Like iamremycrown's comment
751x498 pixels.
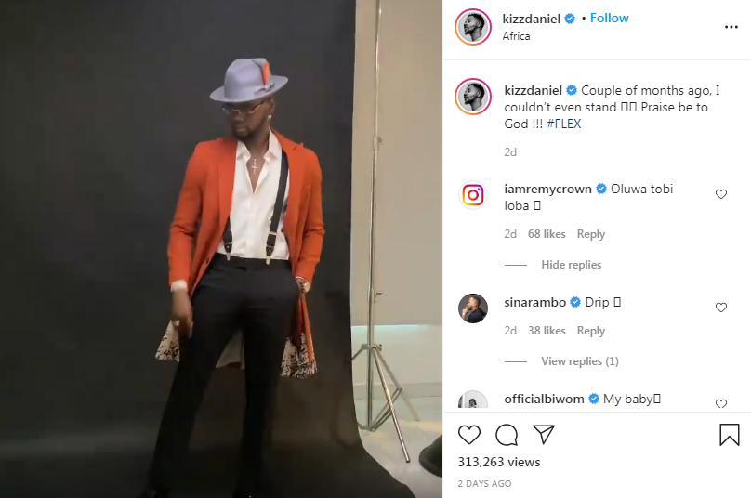[721, 194]
